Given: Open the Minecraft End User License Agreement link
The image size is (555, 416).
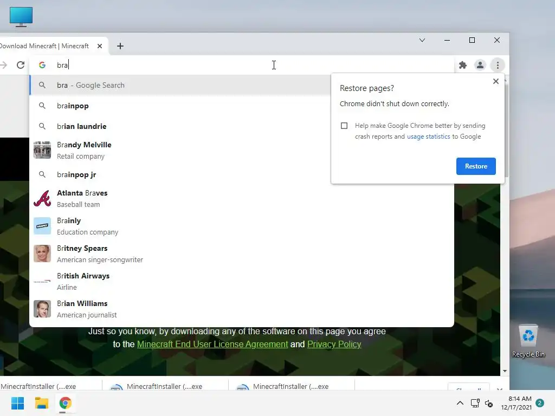Looking at the screenshot, I should [212, 344].
